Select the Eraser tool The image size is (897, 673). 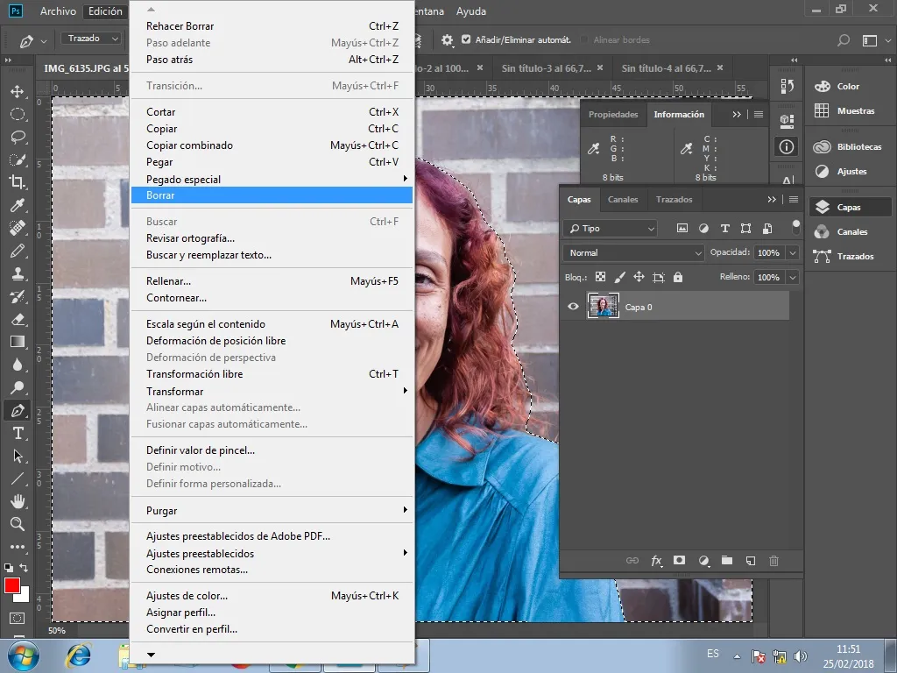point(18,319)
